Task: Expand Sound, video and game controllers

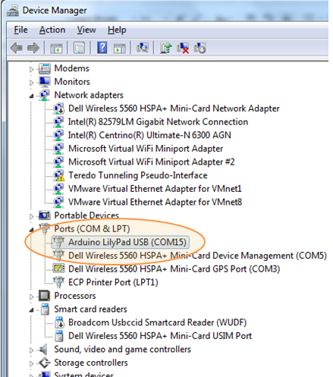Action: [x=31, y=350]
